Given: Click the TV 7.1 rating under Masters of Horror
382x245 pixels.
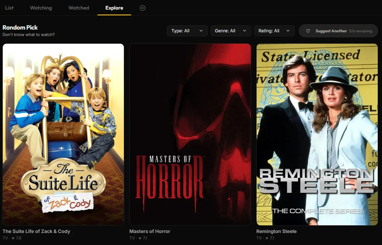Looking at the screenshot, I should (x=138, y=238).
